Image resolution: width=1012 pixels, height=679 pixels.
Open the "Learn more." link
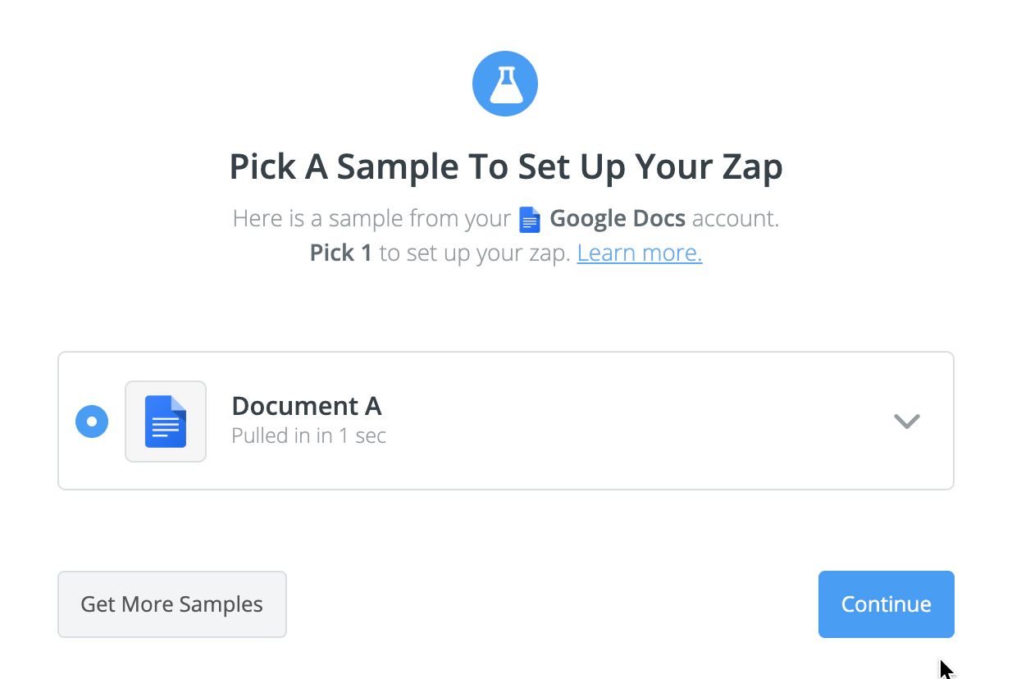640,253
